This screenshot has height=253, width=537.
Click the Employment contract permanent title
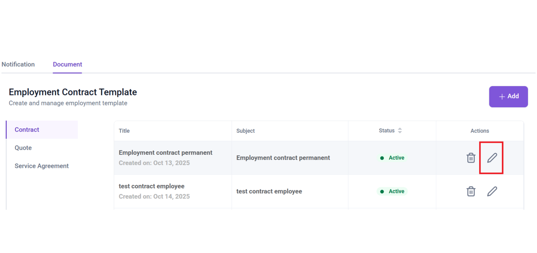pos(165,153)
